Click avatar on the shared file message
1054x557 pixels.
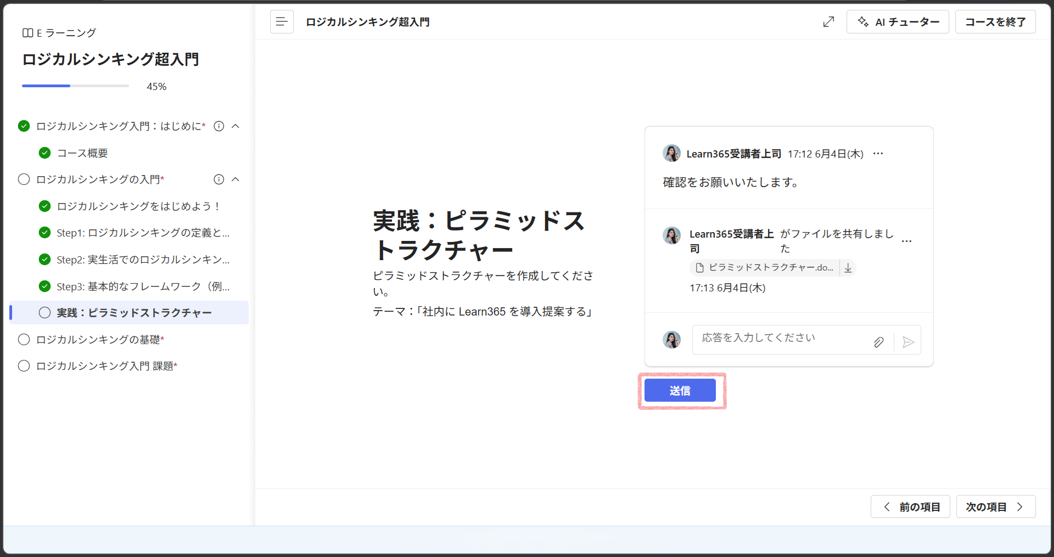[671, 235]
